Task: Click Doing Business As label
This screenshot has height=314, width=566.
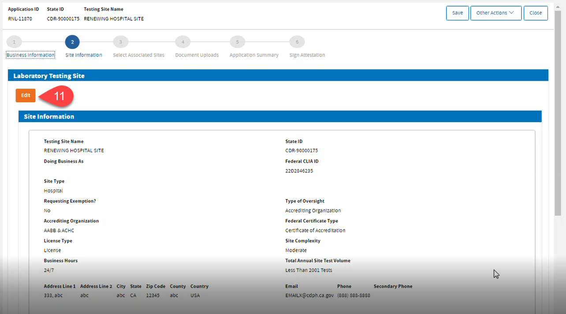Action: [63, 161]
